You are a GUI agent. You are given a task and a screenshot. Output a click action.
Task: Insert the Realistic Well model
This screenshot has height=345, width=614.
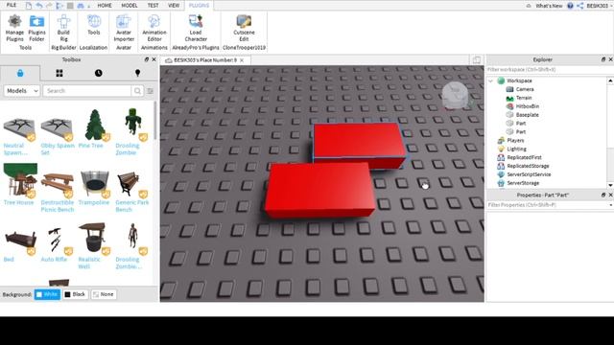point(94,238)
